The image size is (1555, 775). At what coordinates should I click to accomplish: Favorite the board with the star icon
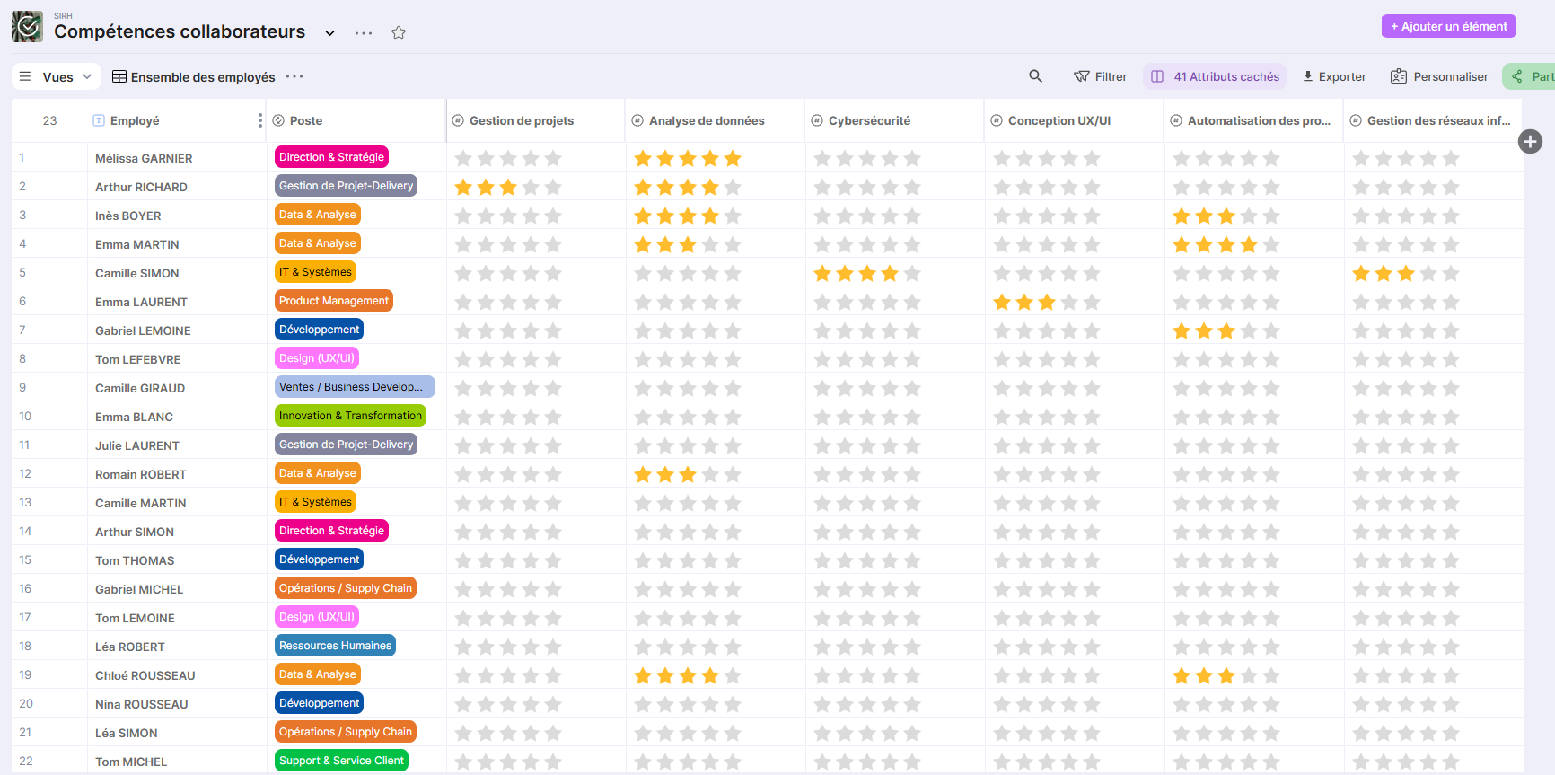pos(399,32)
